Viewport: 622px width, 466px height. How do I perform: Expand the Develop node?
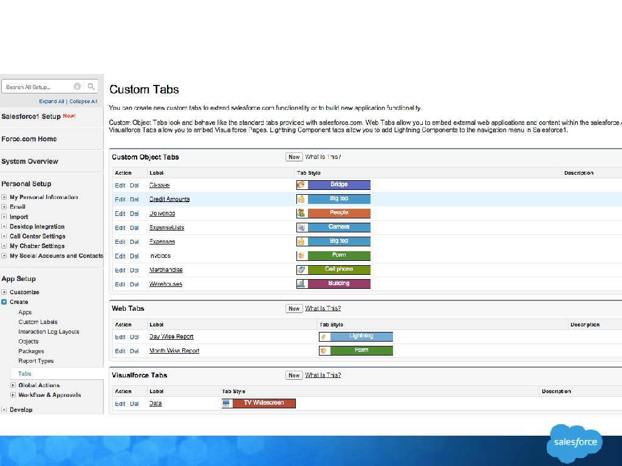click(x=4, y=410)
